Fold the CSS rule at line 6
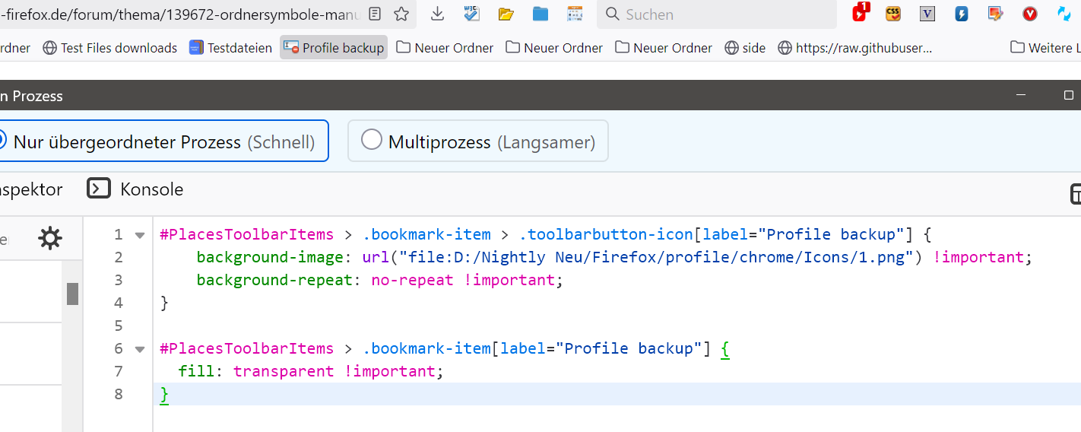The image size is (1081, 432). 140,349
